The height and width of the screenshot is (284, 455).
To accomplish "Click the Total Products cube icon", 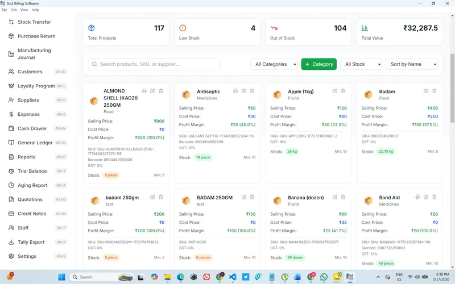I will click(x=92, y=28).
